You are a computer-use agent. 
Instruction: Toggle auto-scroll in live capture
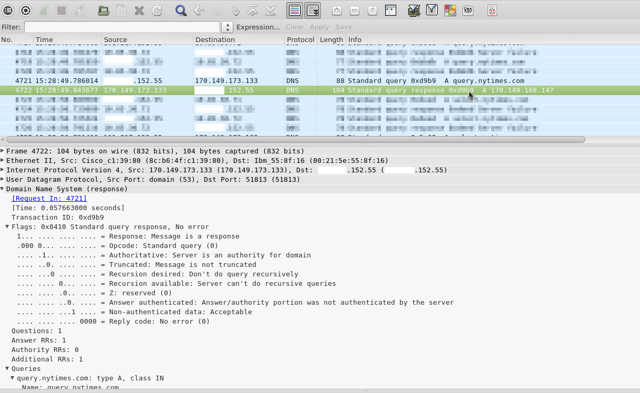(x=313, y=10)
